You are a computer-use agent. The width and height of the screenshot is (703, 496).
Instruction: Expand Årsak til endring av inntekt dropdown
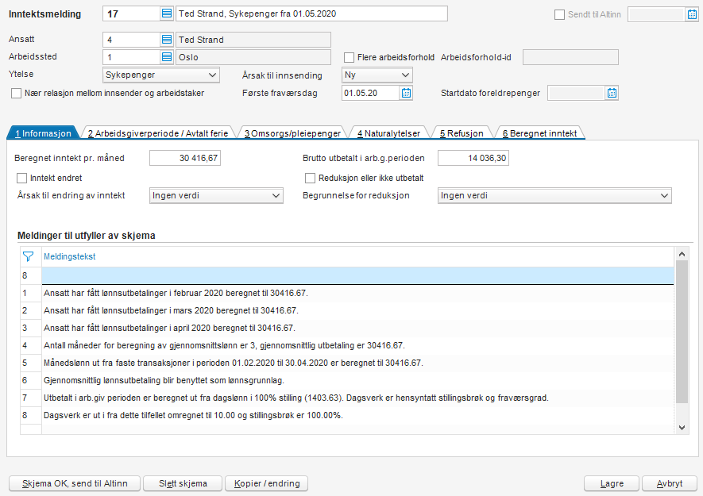coord(216,195)
